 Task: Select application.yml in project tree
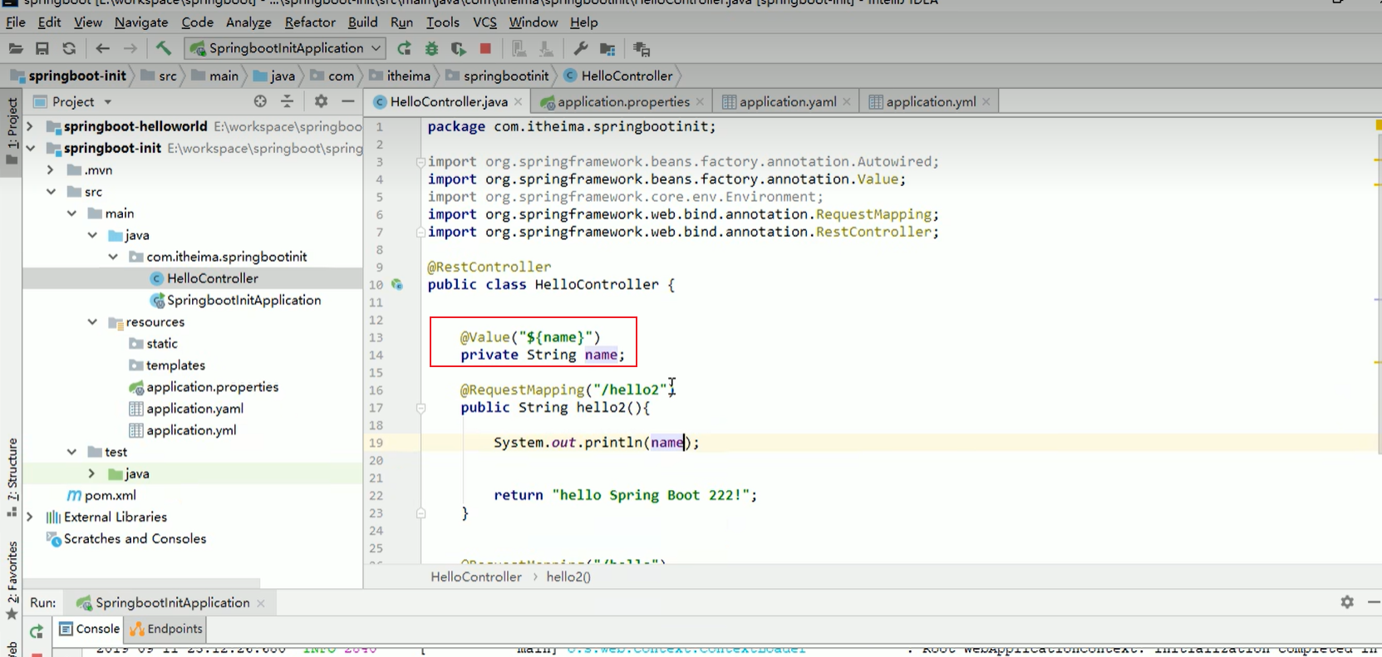coord(183,430)
